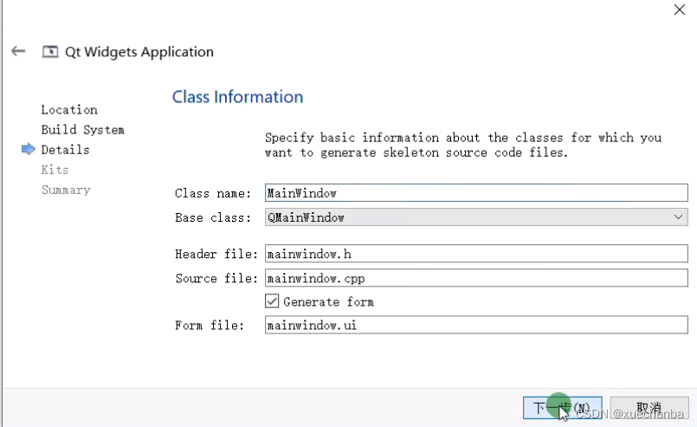Go to the Location step

pyautogui.click(x=69, y=110)
